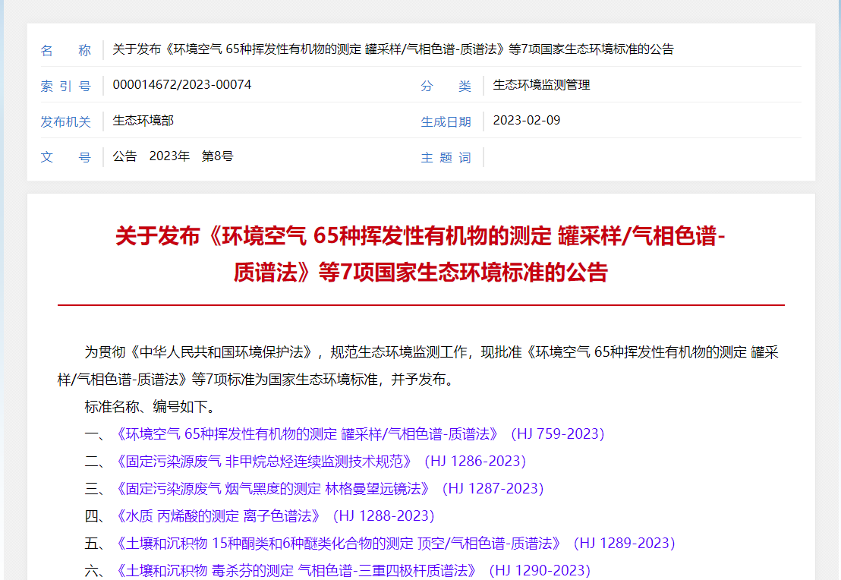Open the HJ 1290-2023 toxaphene standard link
Viewport: 841px width, 580px height.
tap(351, 570)
